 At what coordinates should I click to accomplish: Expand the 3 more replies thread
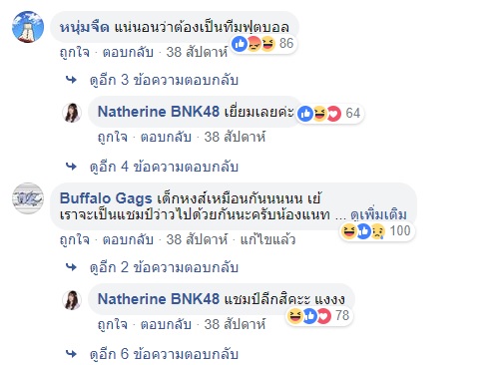164,80
